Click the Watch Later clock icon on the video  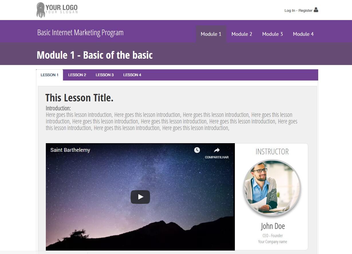197,150
